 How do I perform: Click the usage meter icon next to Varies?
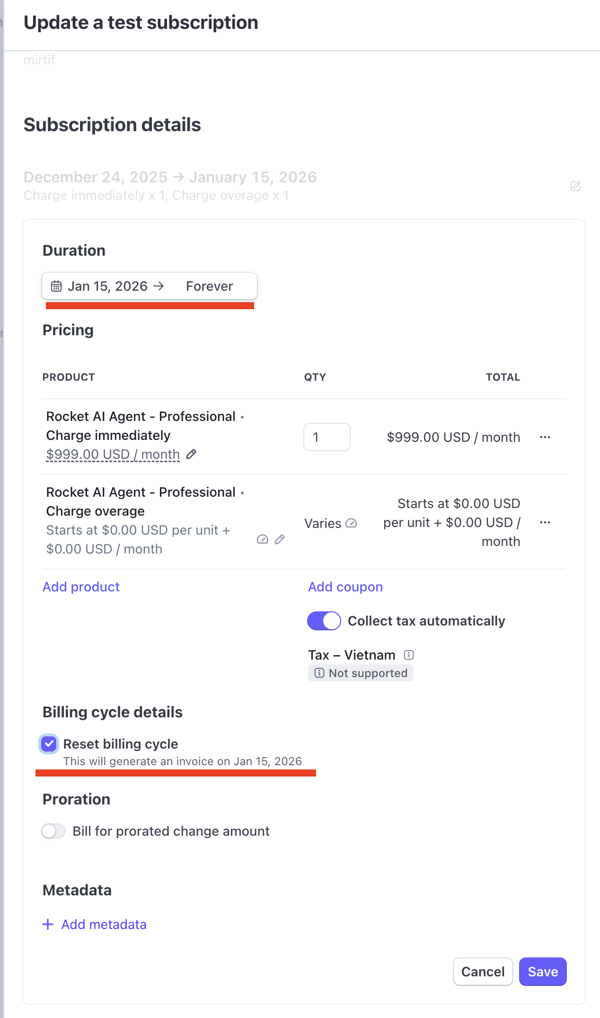tap(351, 523)
